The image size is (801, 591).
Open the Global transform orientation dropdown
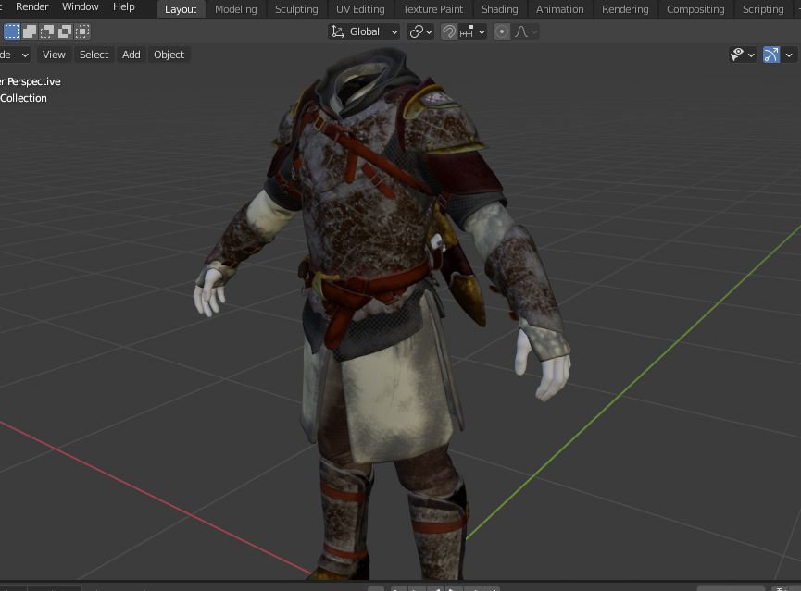click(364, 31)
